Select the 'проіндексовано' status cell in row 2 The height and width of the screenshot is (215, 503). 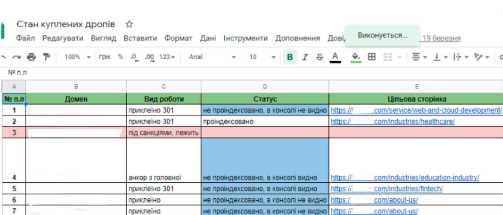[x=265, y=122]
